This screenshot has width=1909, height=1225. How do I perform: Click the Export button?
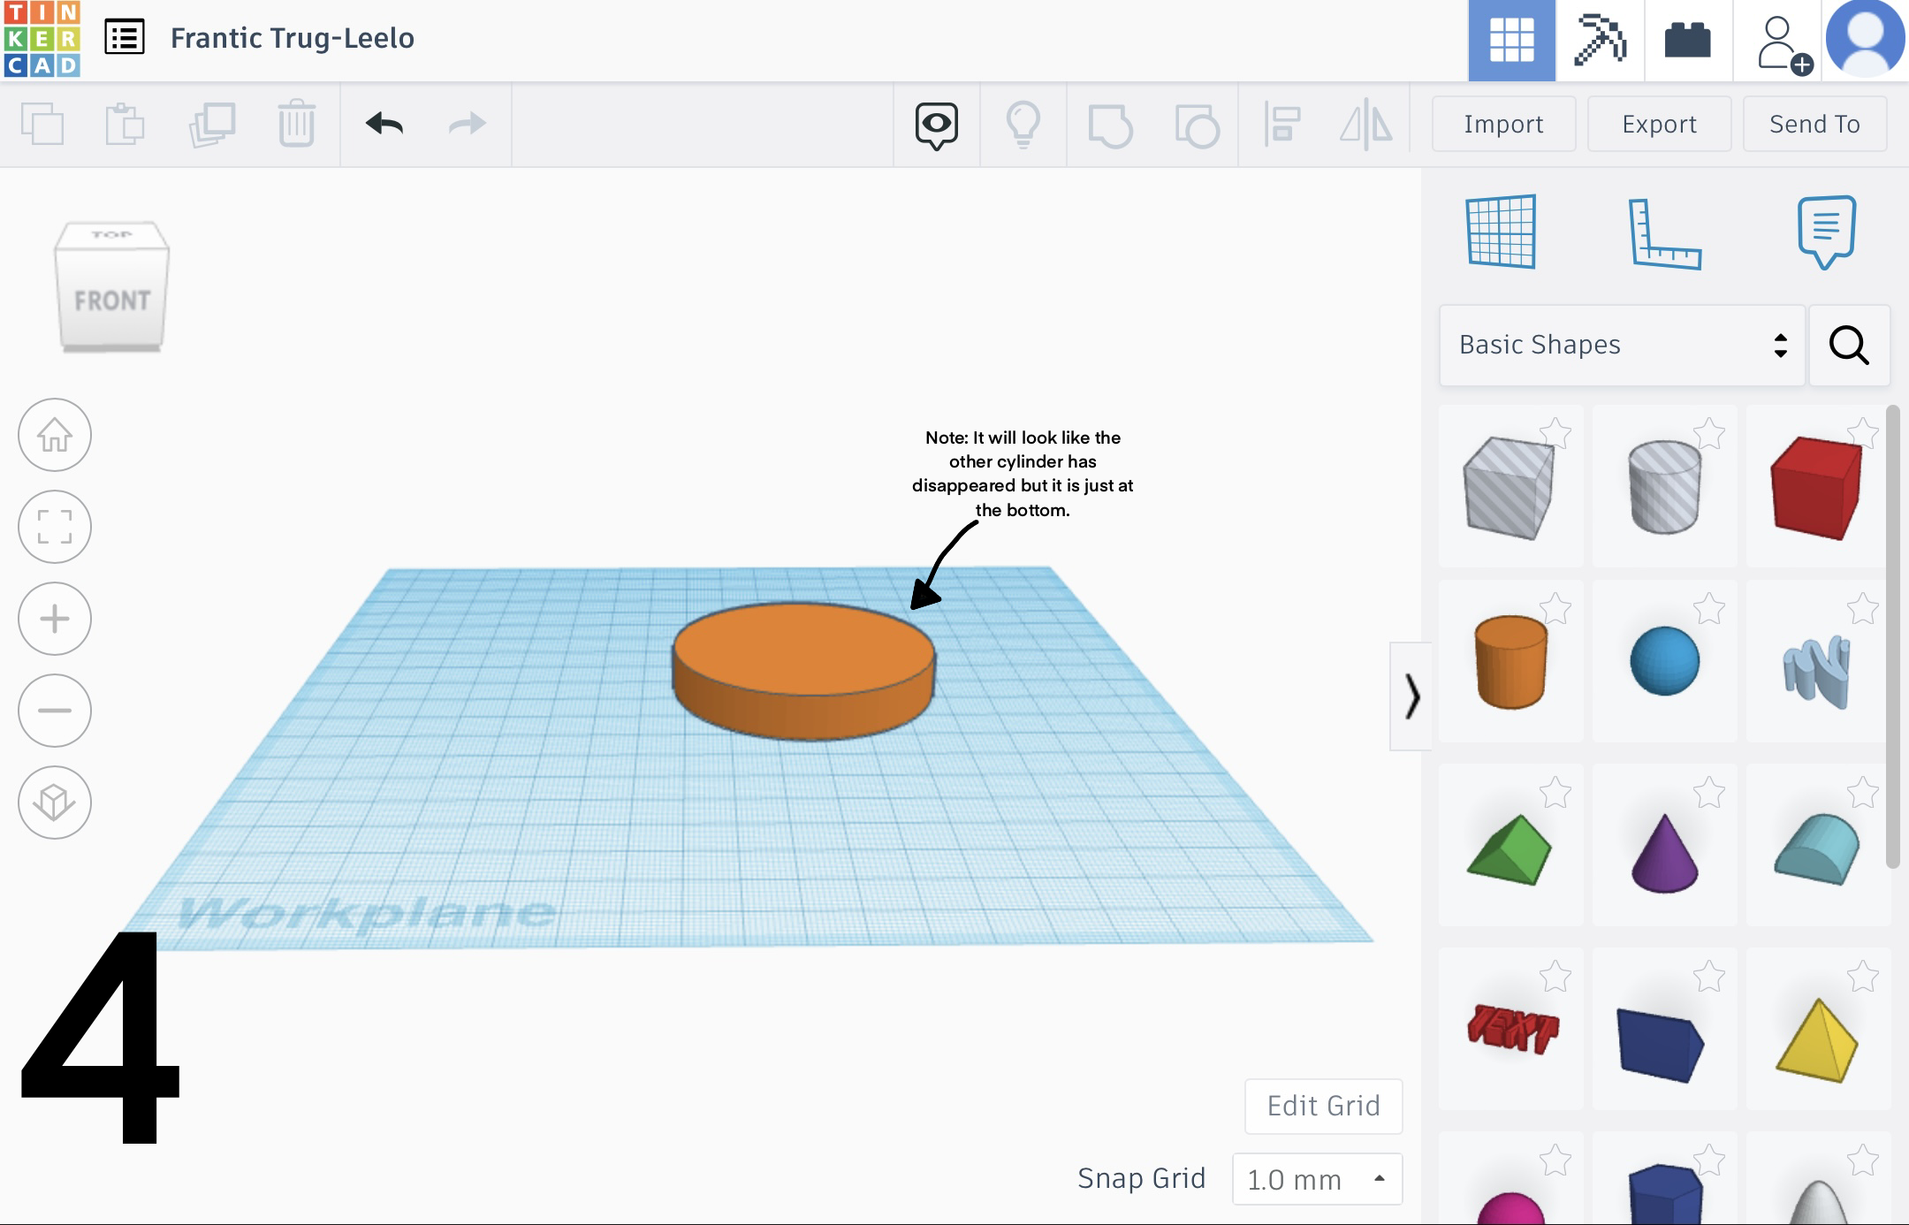(x=1659, y=124)
